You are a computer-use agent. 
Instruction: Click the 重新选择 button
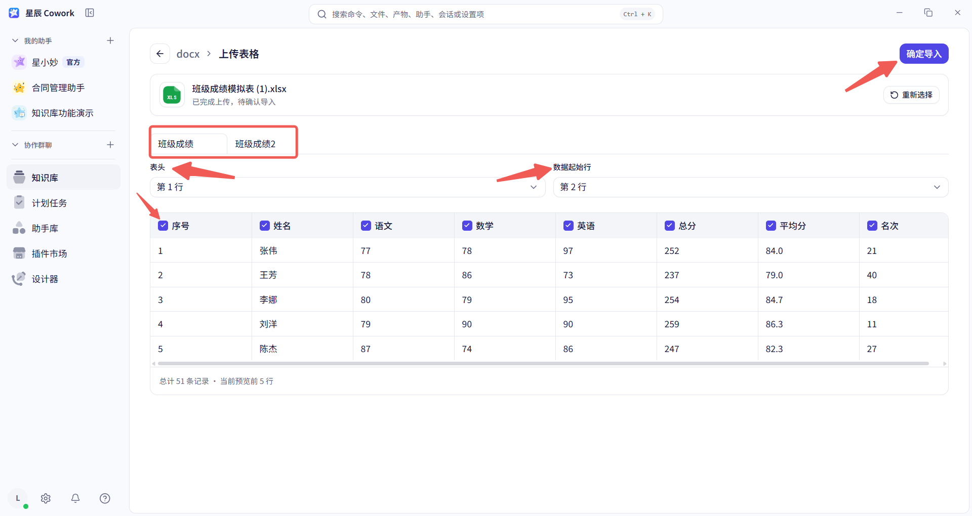tap(911, 95)
